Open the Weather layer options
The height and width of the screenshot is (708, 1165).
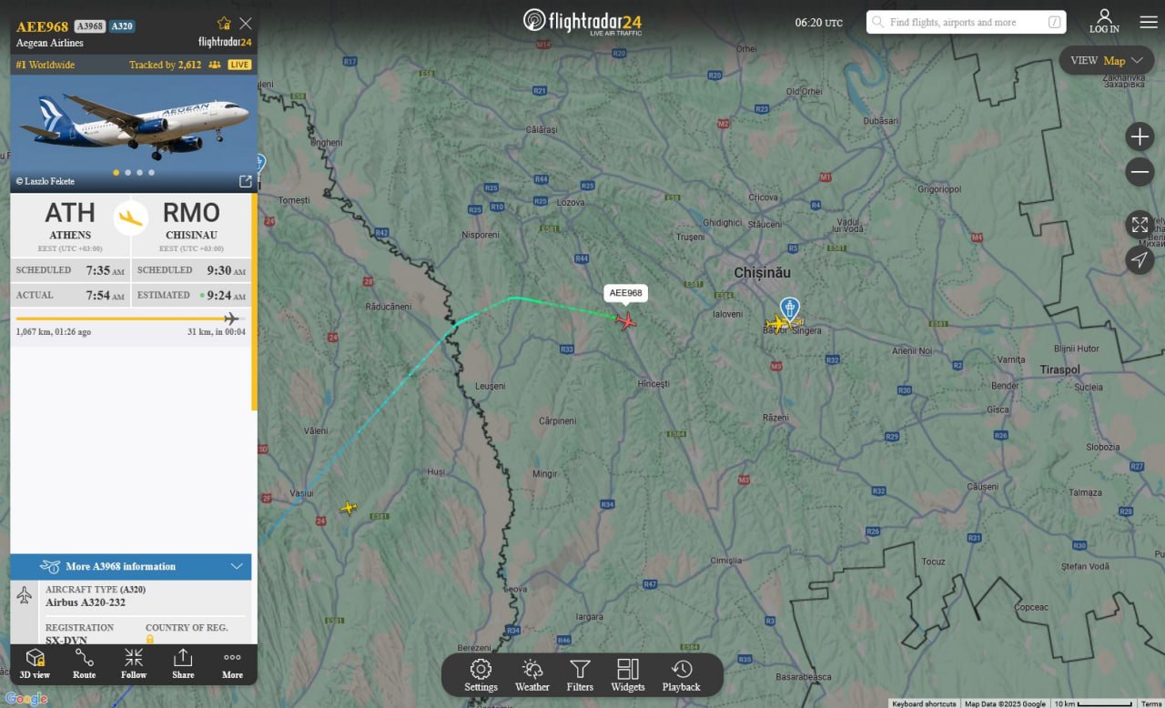coord(532,675)
